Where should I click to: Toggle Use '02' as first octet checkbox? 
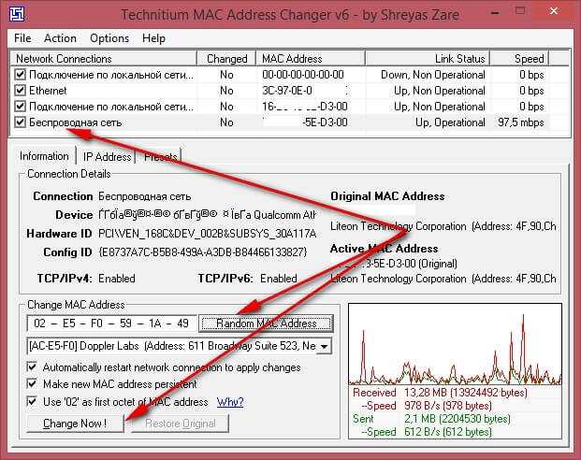(x=32, y=401)
